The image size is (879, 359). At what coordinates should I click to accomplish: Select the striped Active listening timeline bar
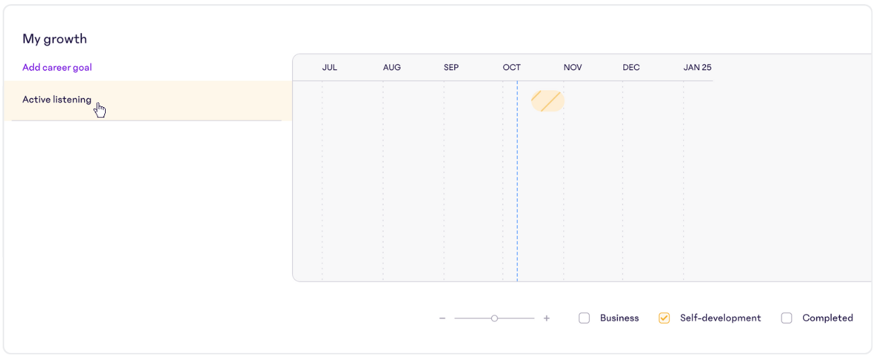tap(547, 101)
